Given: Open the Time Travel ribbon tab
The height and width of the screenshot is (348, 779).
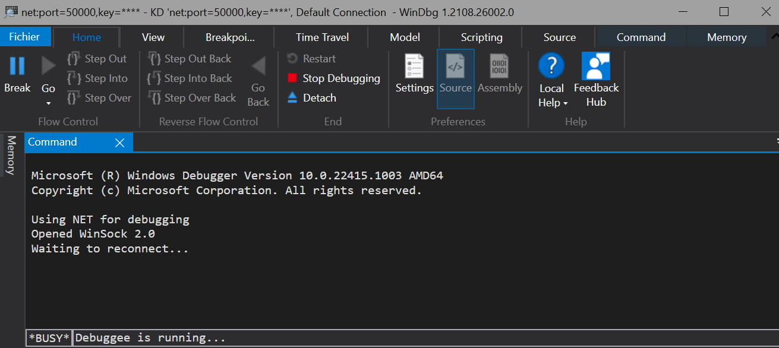Looking at the screenshot, I should [322, 37].
